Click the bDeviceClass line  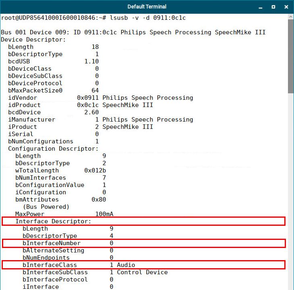point(54,69)
